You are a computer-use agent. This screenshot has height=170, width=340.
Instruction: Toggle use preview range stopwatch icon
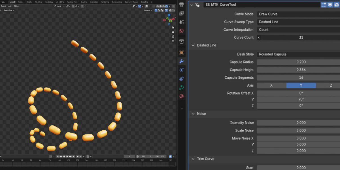coord(137,156)
